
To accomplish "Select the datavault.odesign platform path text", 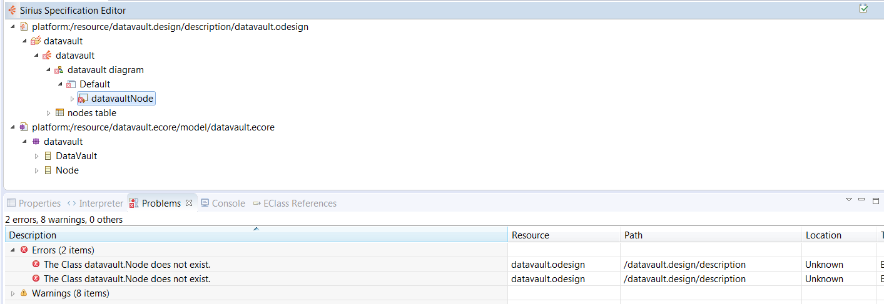I will pyautogui.click(x=170, y=27).
